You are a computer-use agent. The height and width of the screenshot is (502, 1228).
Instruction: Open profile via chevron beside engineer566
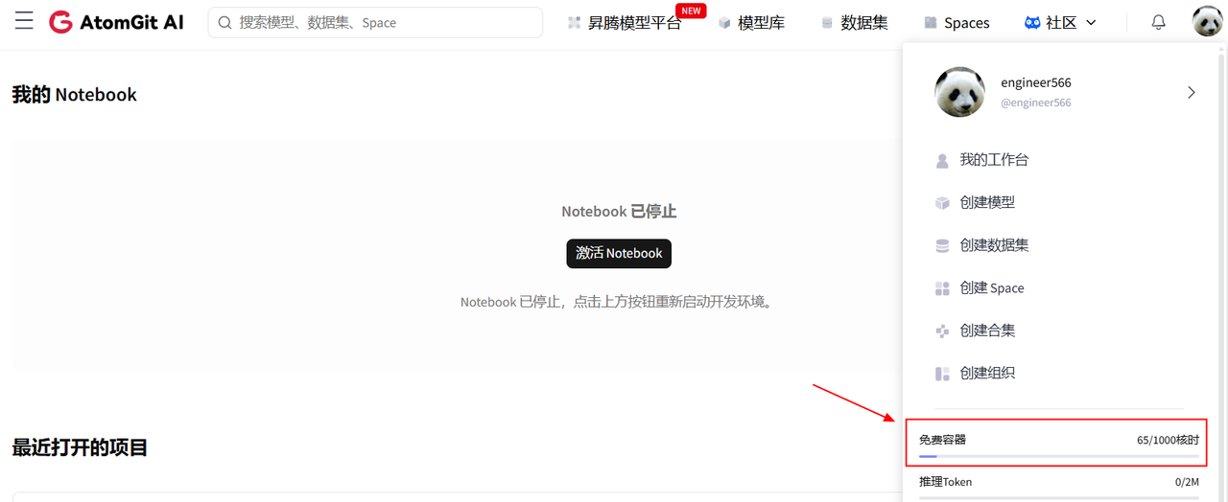1192,92
